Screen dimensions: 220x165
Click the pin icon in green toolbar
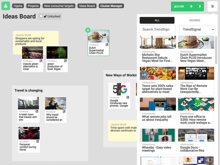tap(200, 6)
